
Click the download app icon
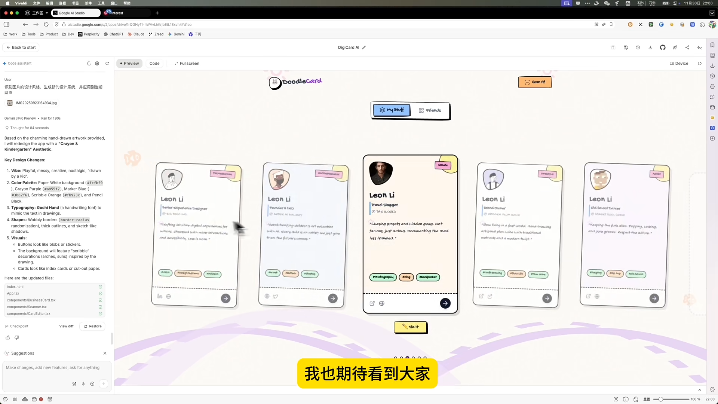pyautogui.click(x=650, y=48)
